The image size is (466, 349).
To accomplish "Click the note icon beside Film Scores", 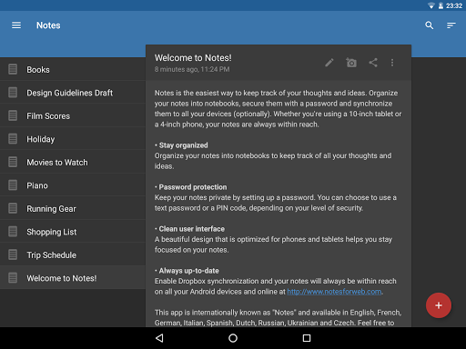I will (x=13, y=115).
